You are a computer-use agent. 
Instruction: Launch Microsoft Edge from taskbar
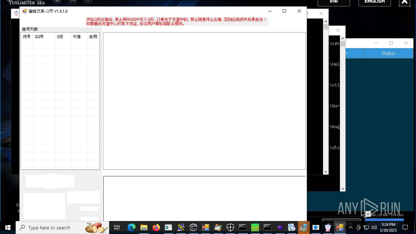tap(131, 227)
